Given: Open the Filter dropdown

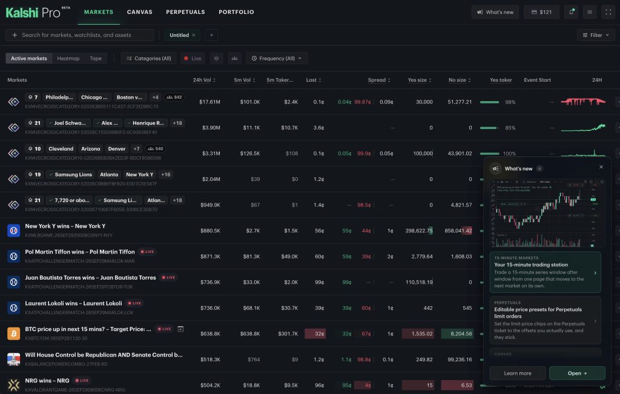Looking at the screenshot, I should pos(596,35).
